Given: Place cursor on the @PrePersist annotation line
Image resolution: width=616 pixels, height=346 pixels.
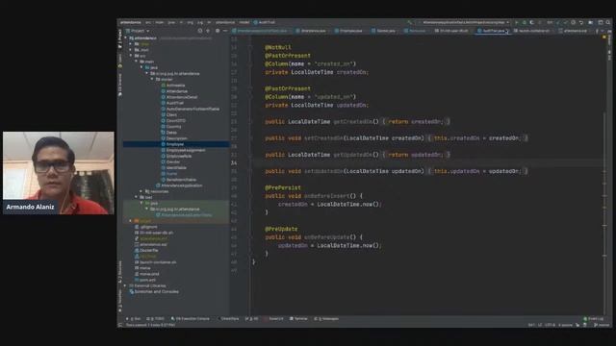Looking at the screenshot, I should click(283, 187).
